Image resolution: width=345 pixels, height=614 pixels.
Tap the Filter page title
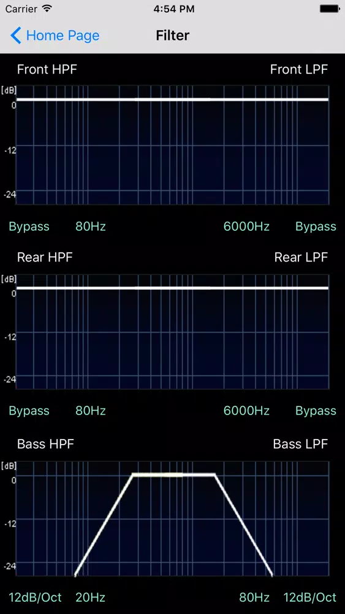[x=173, y=36]
